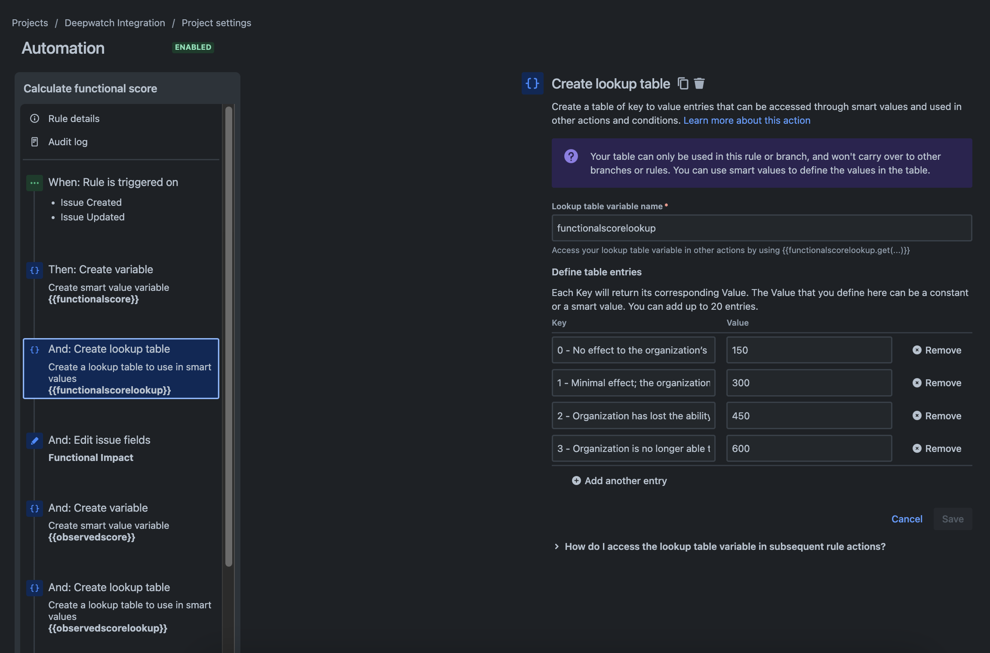Click the Cancel link
This screenshot has width=990, height=653.
click(x=907, y=519)
